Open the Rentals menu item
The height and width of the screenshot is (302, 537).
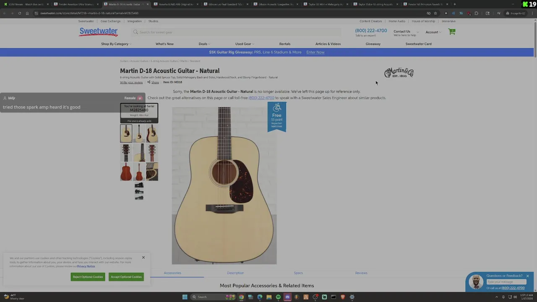tap(285, 44)
